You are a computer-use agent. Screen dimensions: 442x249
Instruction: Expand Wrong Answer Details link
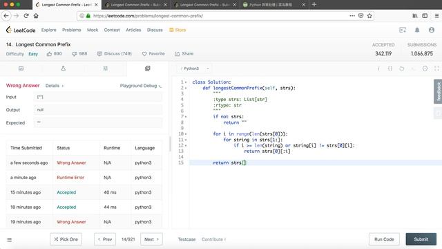(x=54, y=86)
